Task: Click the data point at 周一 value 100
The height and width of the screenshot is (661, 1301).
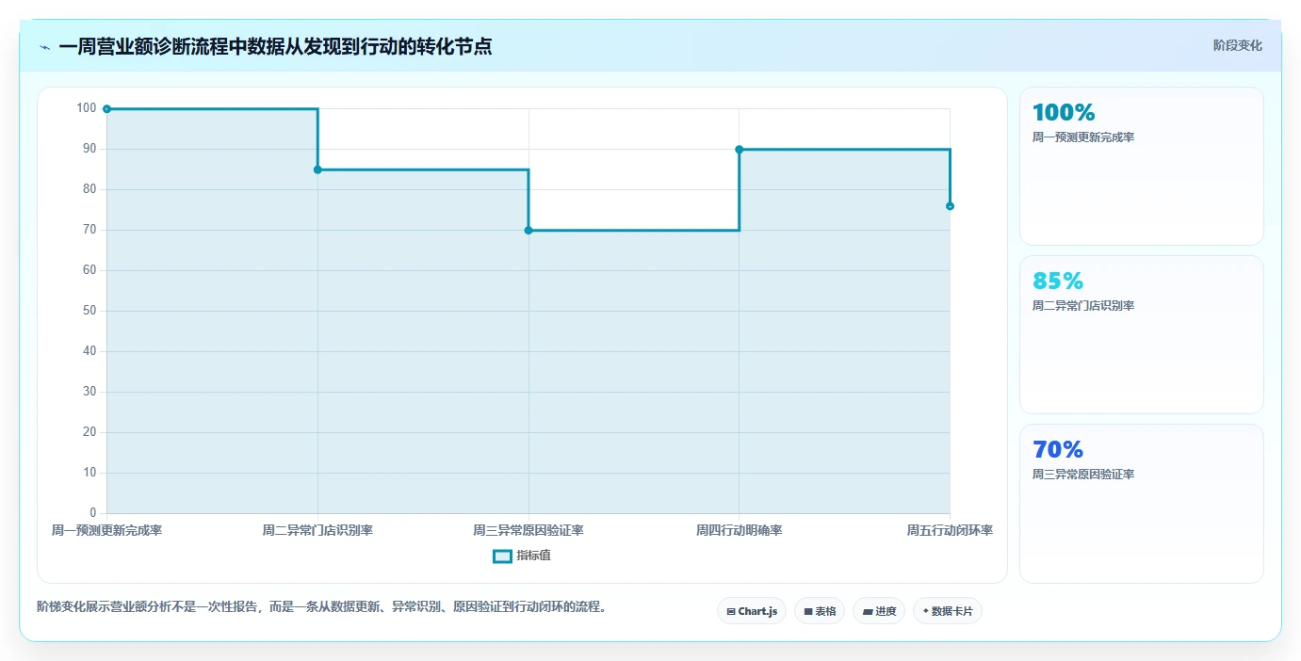Action: [106, 109]
